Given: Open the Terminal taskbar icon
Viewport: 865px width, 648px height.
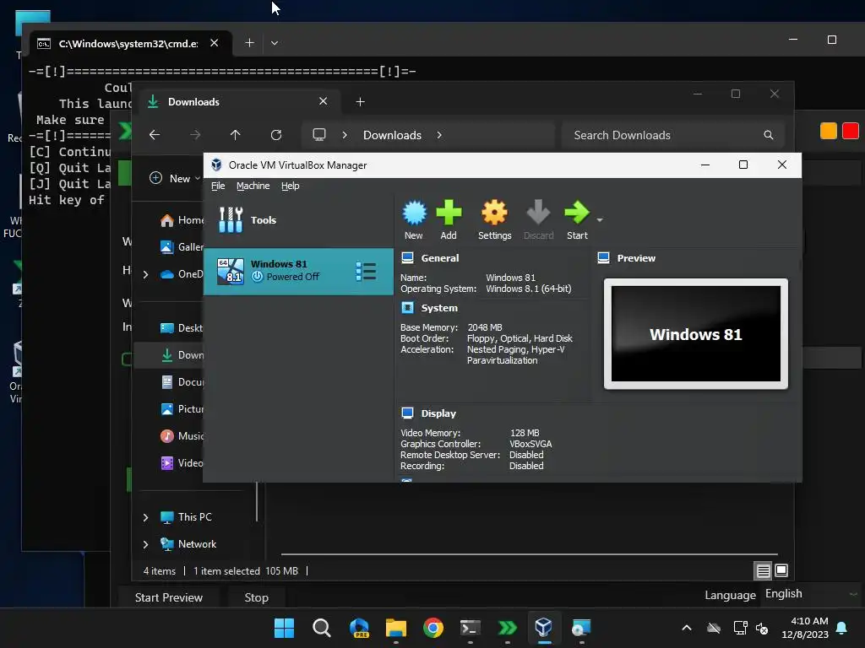Looking at the screenshot, I should [x=471, y=628].
